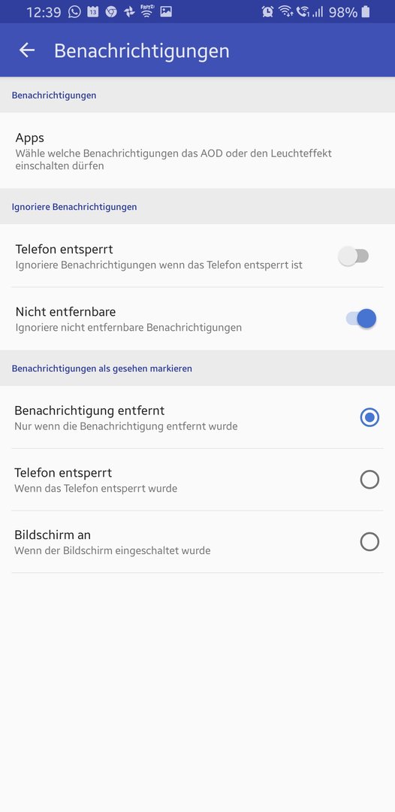The height and width of the screenshot is (812, 395).
Task: Tap the WiFi signal status icon
Action: click(x=286, y=12)
